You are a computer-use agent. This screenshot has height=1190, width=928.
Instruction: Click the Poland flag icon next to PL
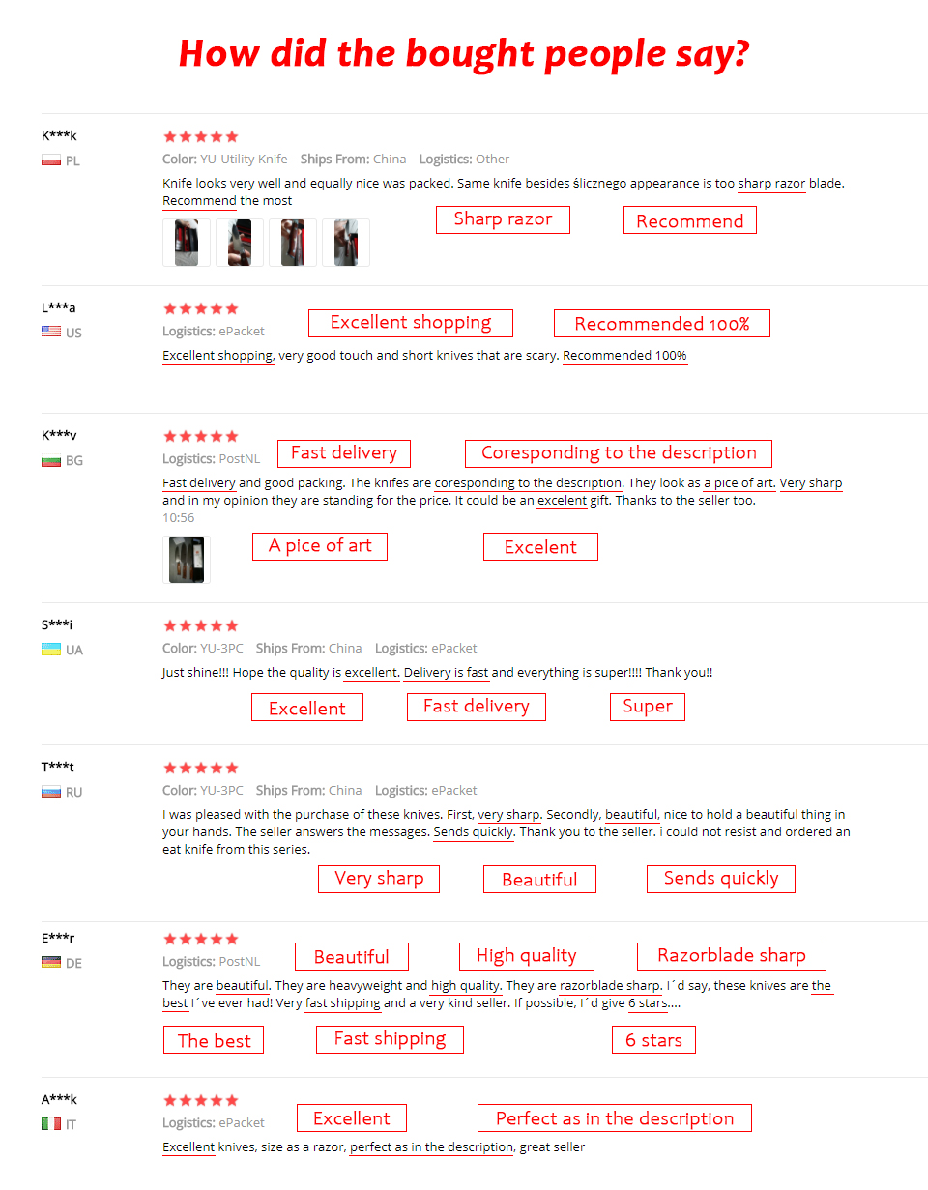coord(51,160)
